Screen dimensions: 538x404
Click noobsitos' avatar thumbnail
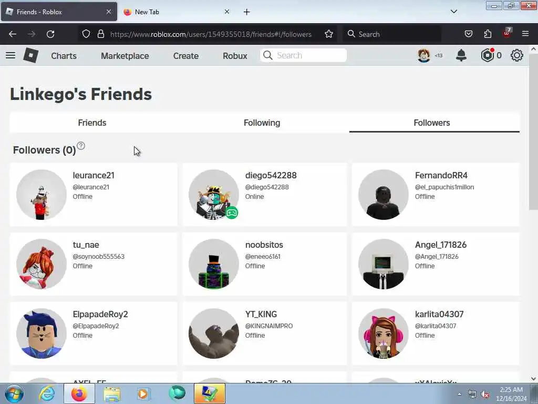click(214, 264)
